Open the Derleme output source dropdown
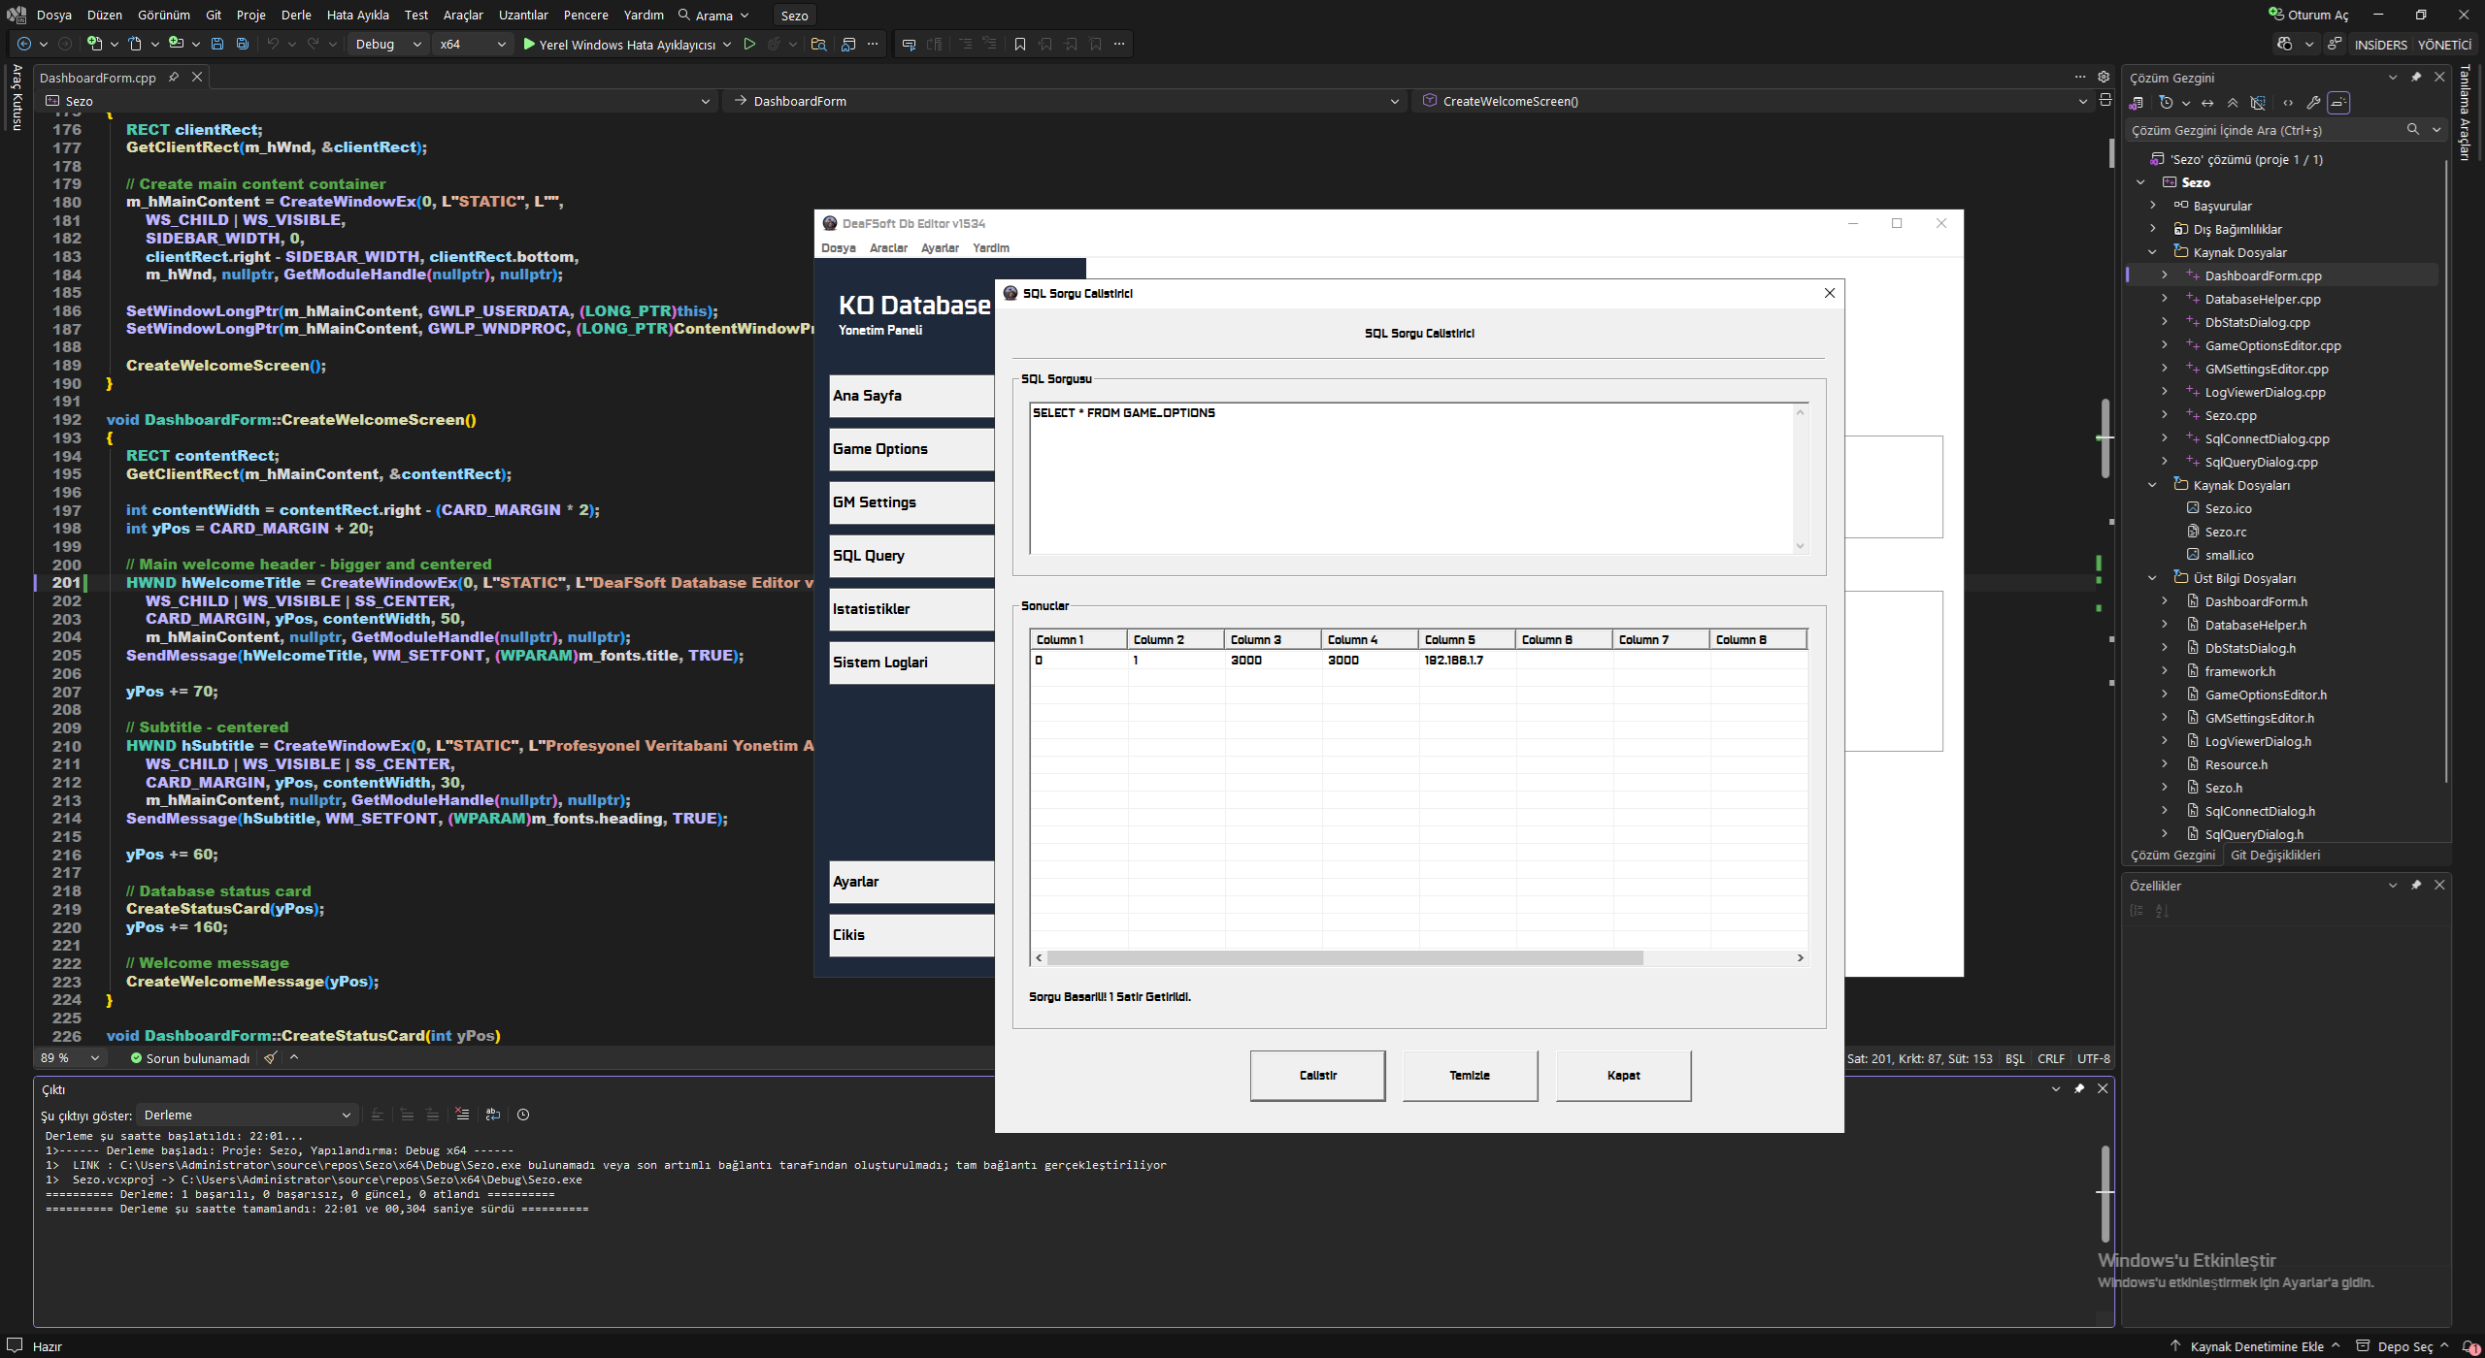The height and width of the screenshot is (1358, 2485). point(248,1115)
